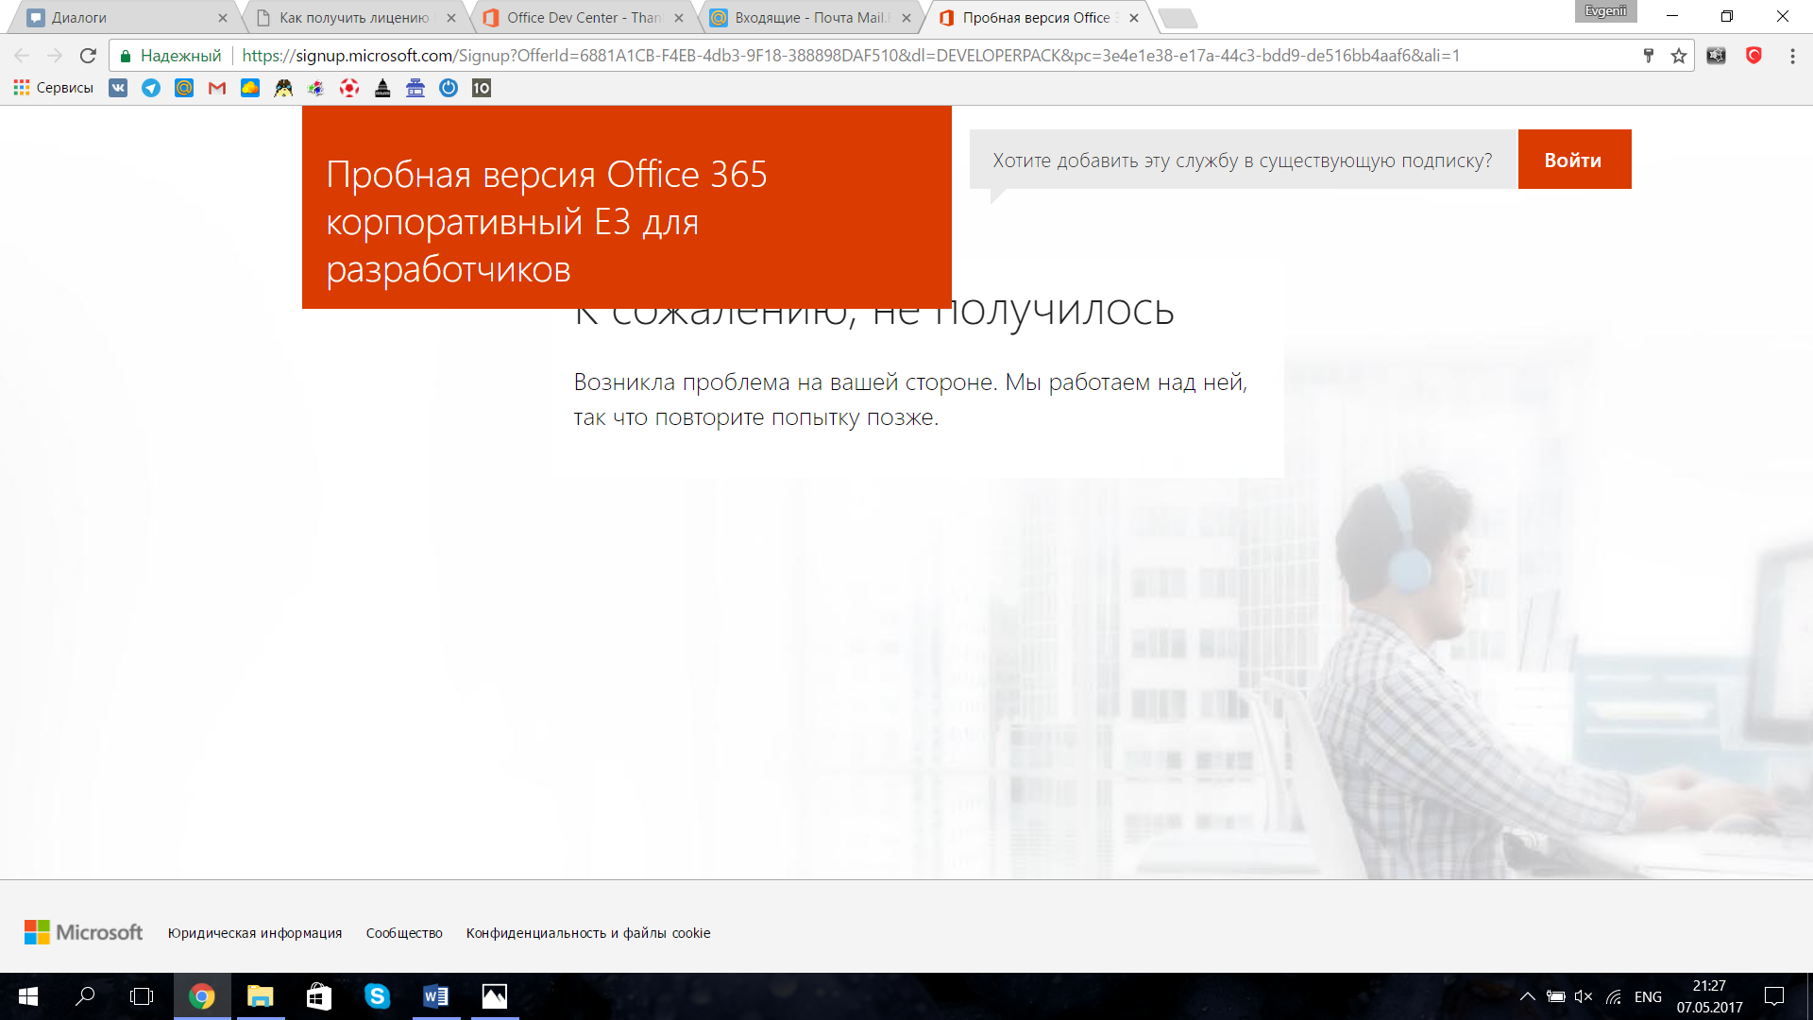The height and width of the screenshot is (1020, 1813).
Task: Click the Chrome icon on the taskbar
Action: pyautogui.click(x=202, y=996)
